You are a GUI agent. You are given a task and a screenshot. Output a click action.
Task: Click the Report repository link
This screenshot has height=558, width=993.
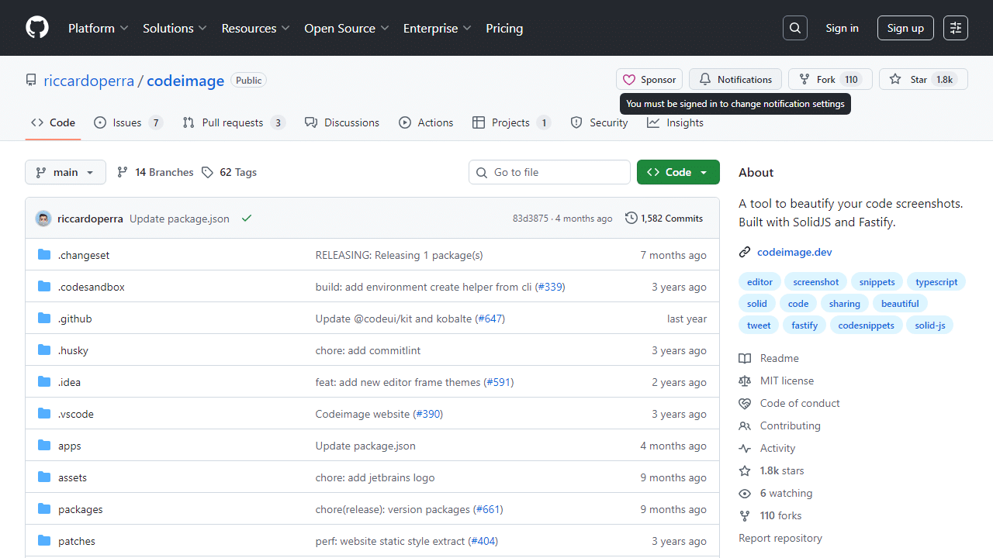tap(780, 538)
